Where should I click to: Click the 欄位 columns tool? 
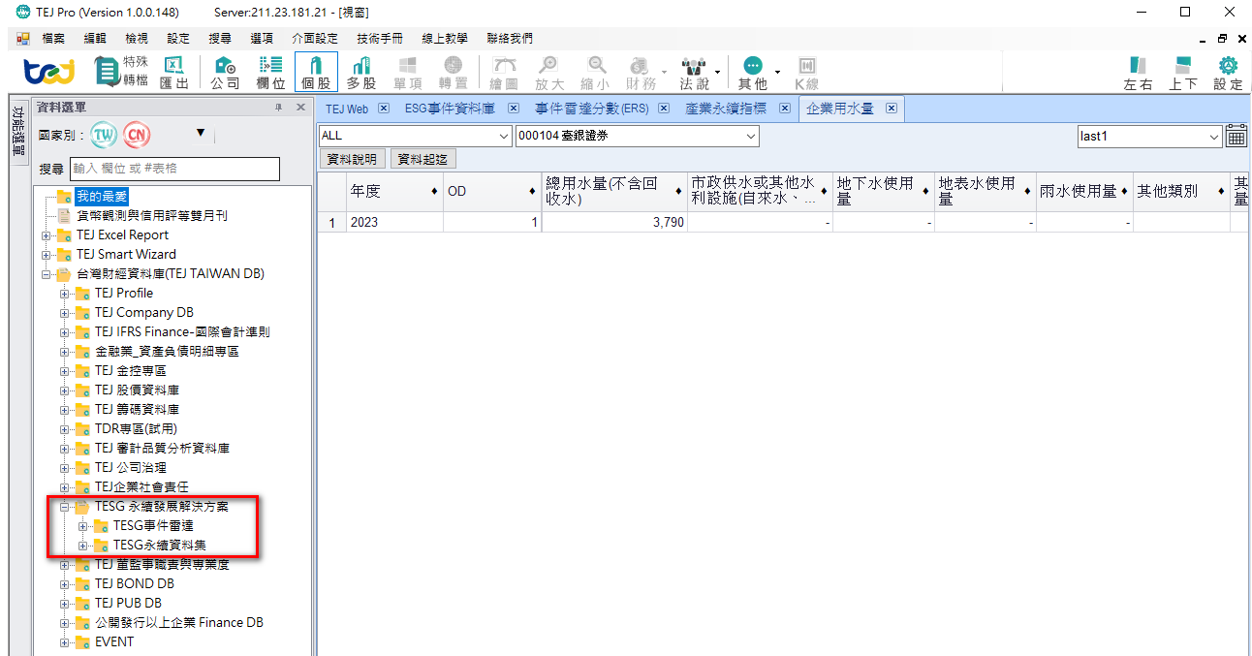[x=270, y=73]
